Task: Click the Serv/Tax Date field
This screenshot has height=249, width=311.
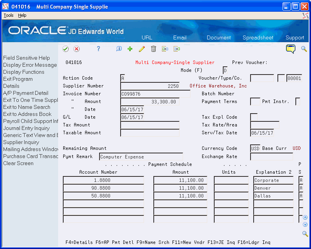Action: [x=262, y=133]
